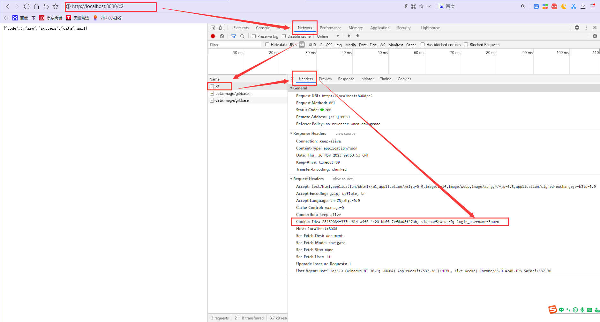Image resolution: width=600 pixels, height=322 pixels.
Task: Open the PDF extension icon
Action: (x=554, y=6)
